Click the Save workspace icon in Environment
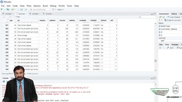This screenshot has width=182, height=102. (164, 17)
